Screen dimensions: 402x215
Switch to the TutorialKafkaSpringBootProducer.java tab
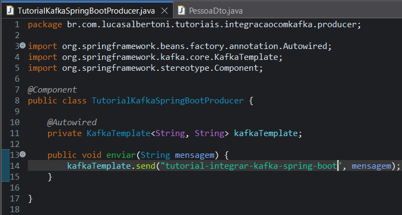[86, 11]
